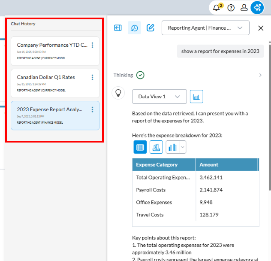The image size is (271, 261).
Task: Click the bar chart icon beside Data View 1
Action: tap(196, 97)
